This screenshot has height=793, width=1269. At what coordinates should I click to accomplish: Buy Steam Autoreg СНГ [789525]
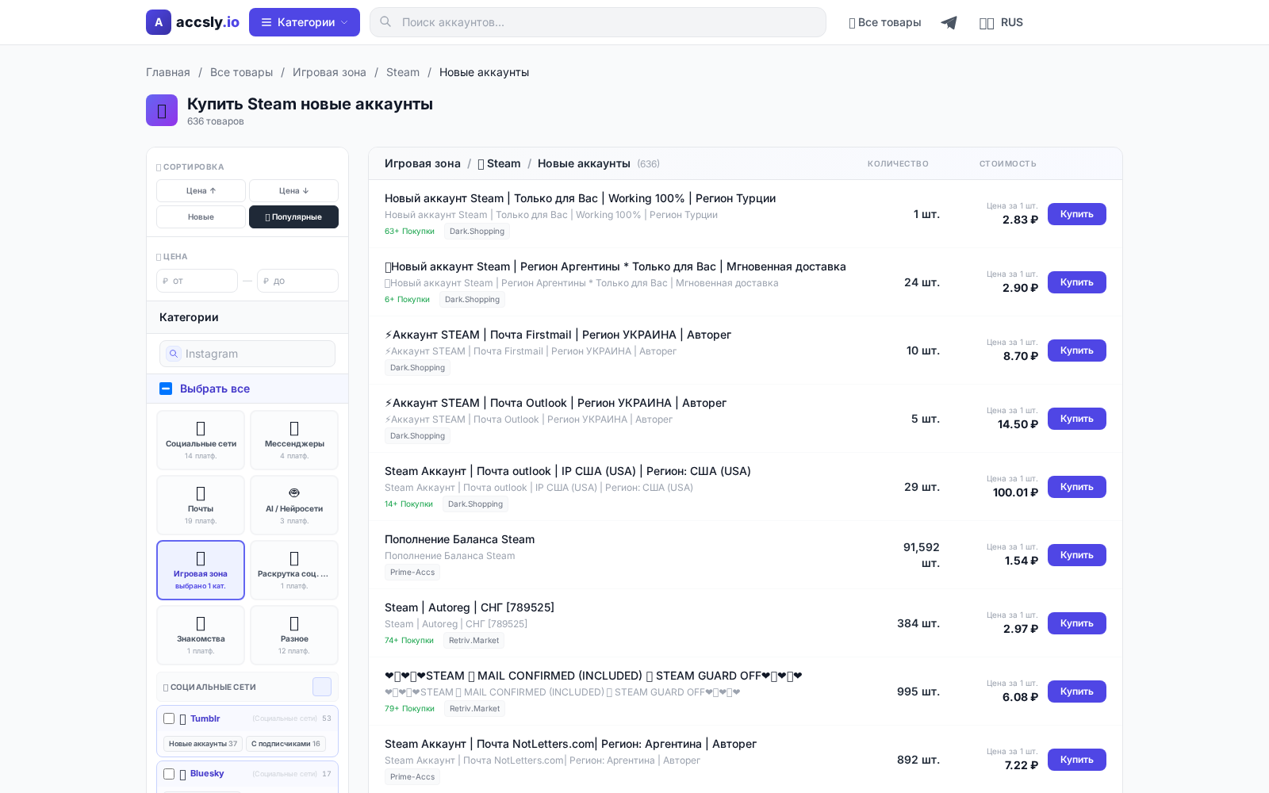[x=1076, y=623]
